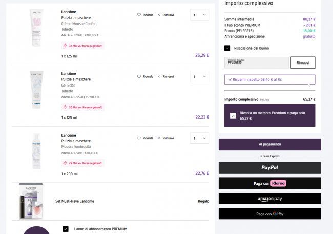Click the Rimuovi X for Crème Mousse Confort
This screenshot has width=333, height=234.
click(159, 15)
